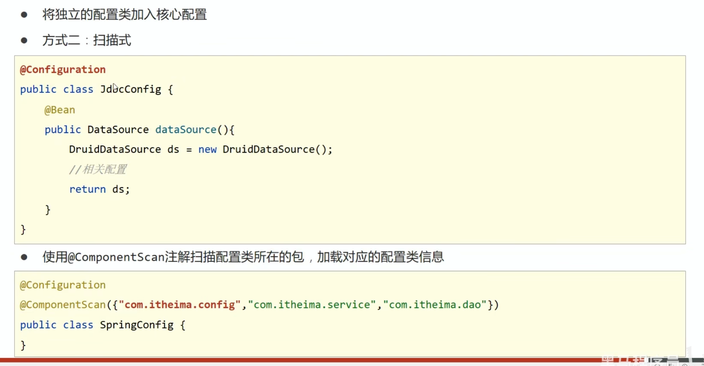Click the "com.itheima.config" string
This screenshot has width=704, height=366.
(180, 305)
